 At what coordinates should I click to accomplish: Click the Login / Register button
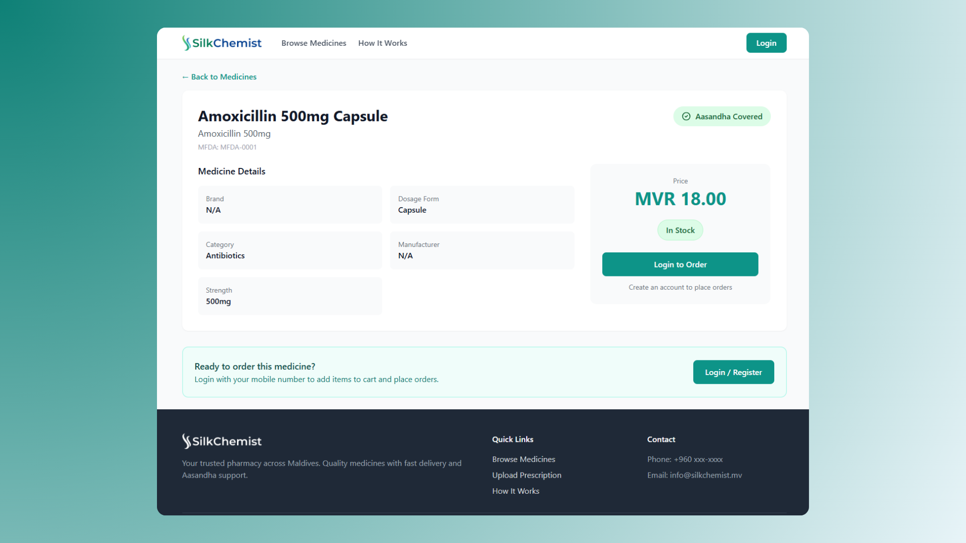(x=733, y=373)
